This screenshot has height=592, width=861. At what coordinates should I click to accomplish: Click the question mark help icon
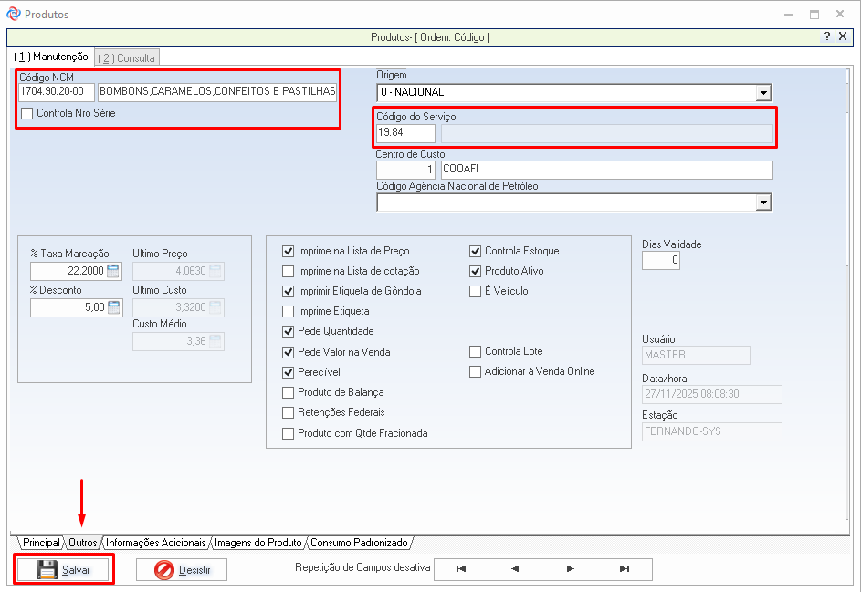(x=827, y=36)
